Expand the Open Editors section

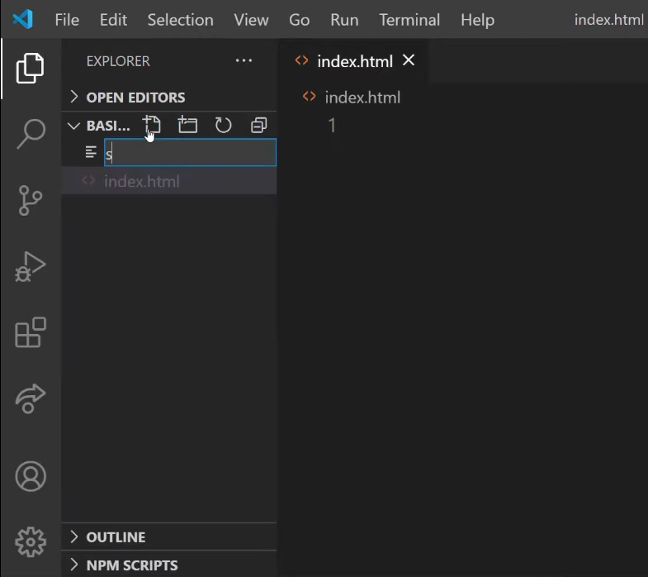135,98
